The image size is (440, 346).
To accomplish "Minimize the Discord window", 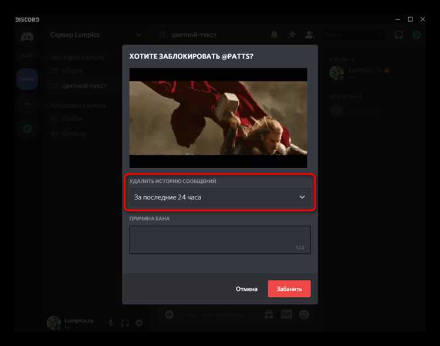I will coord(398,19).
